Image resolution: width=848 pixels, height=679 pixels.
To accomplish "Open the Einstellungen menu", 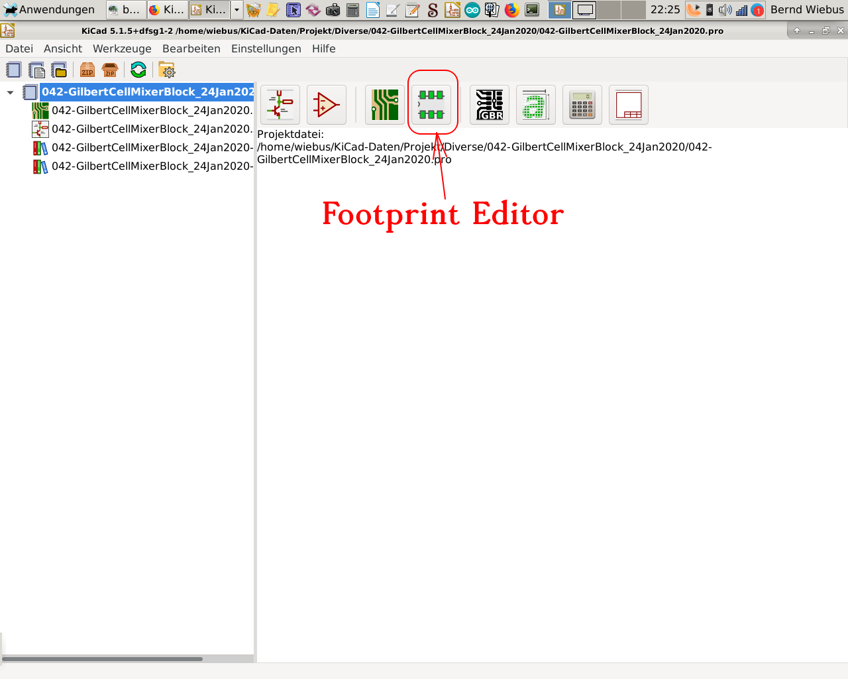I will click(266, 48).
